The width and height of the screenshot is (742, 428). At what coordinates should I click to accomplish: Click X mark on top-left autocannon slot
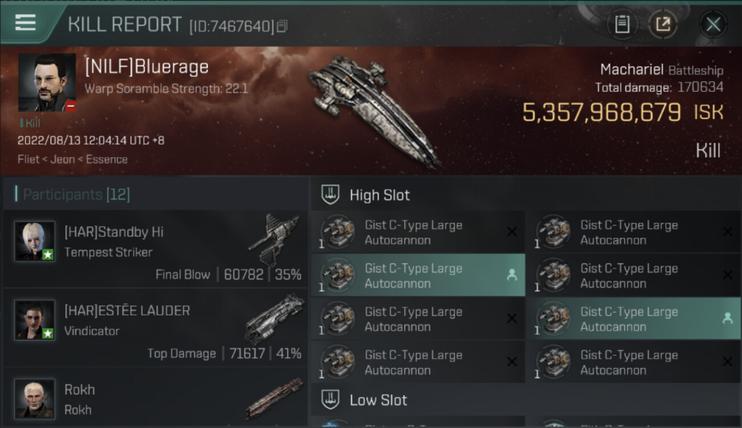click(x=511, y=232)
